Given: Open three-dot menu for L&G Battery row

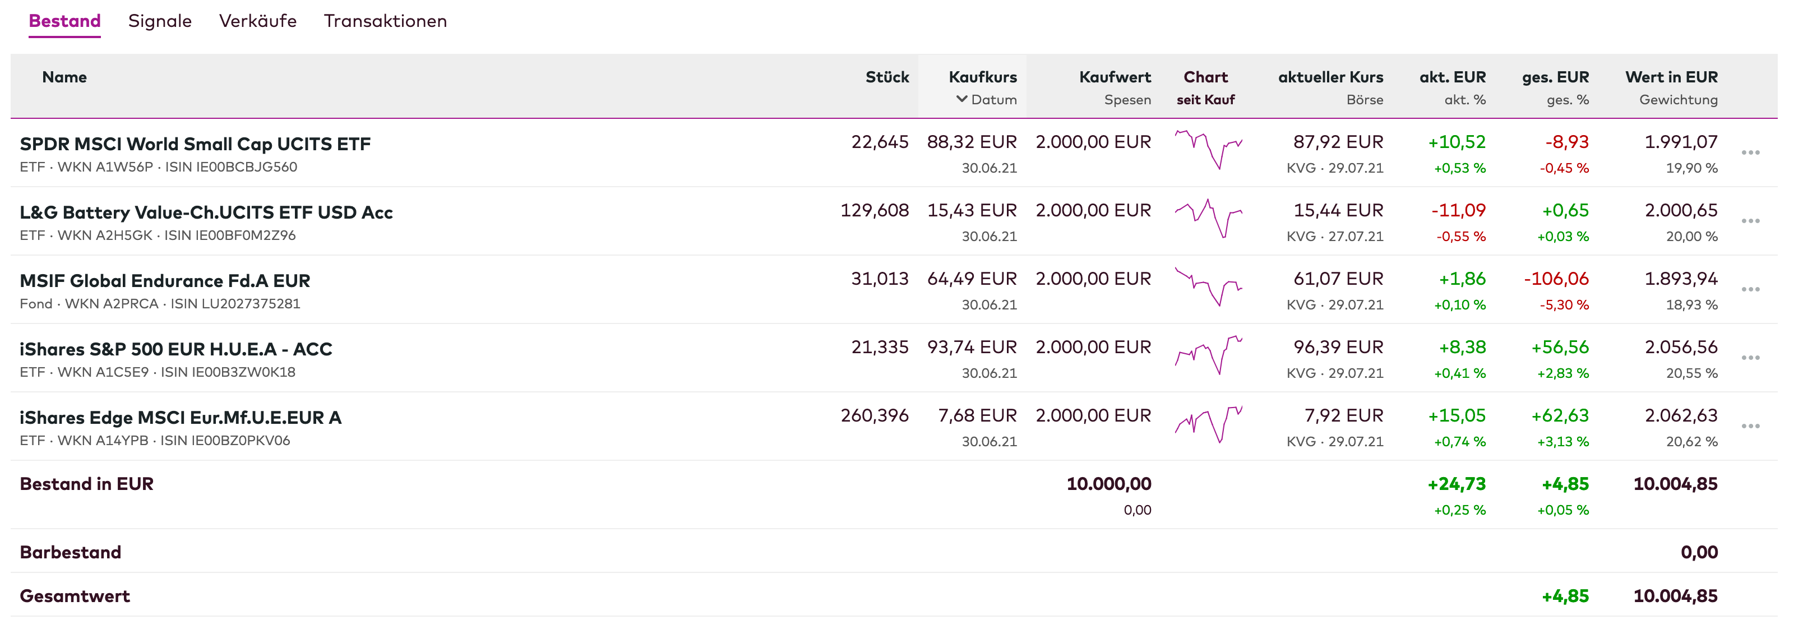Looking at the screenshot, I should pyautogui.click(x=1750, y=221).
